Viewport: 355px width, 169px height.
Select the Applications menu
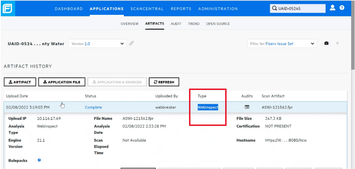107,9
